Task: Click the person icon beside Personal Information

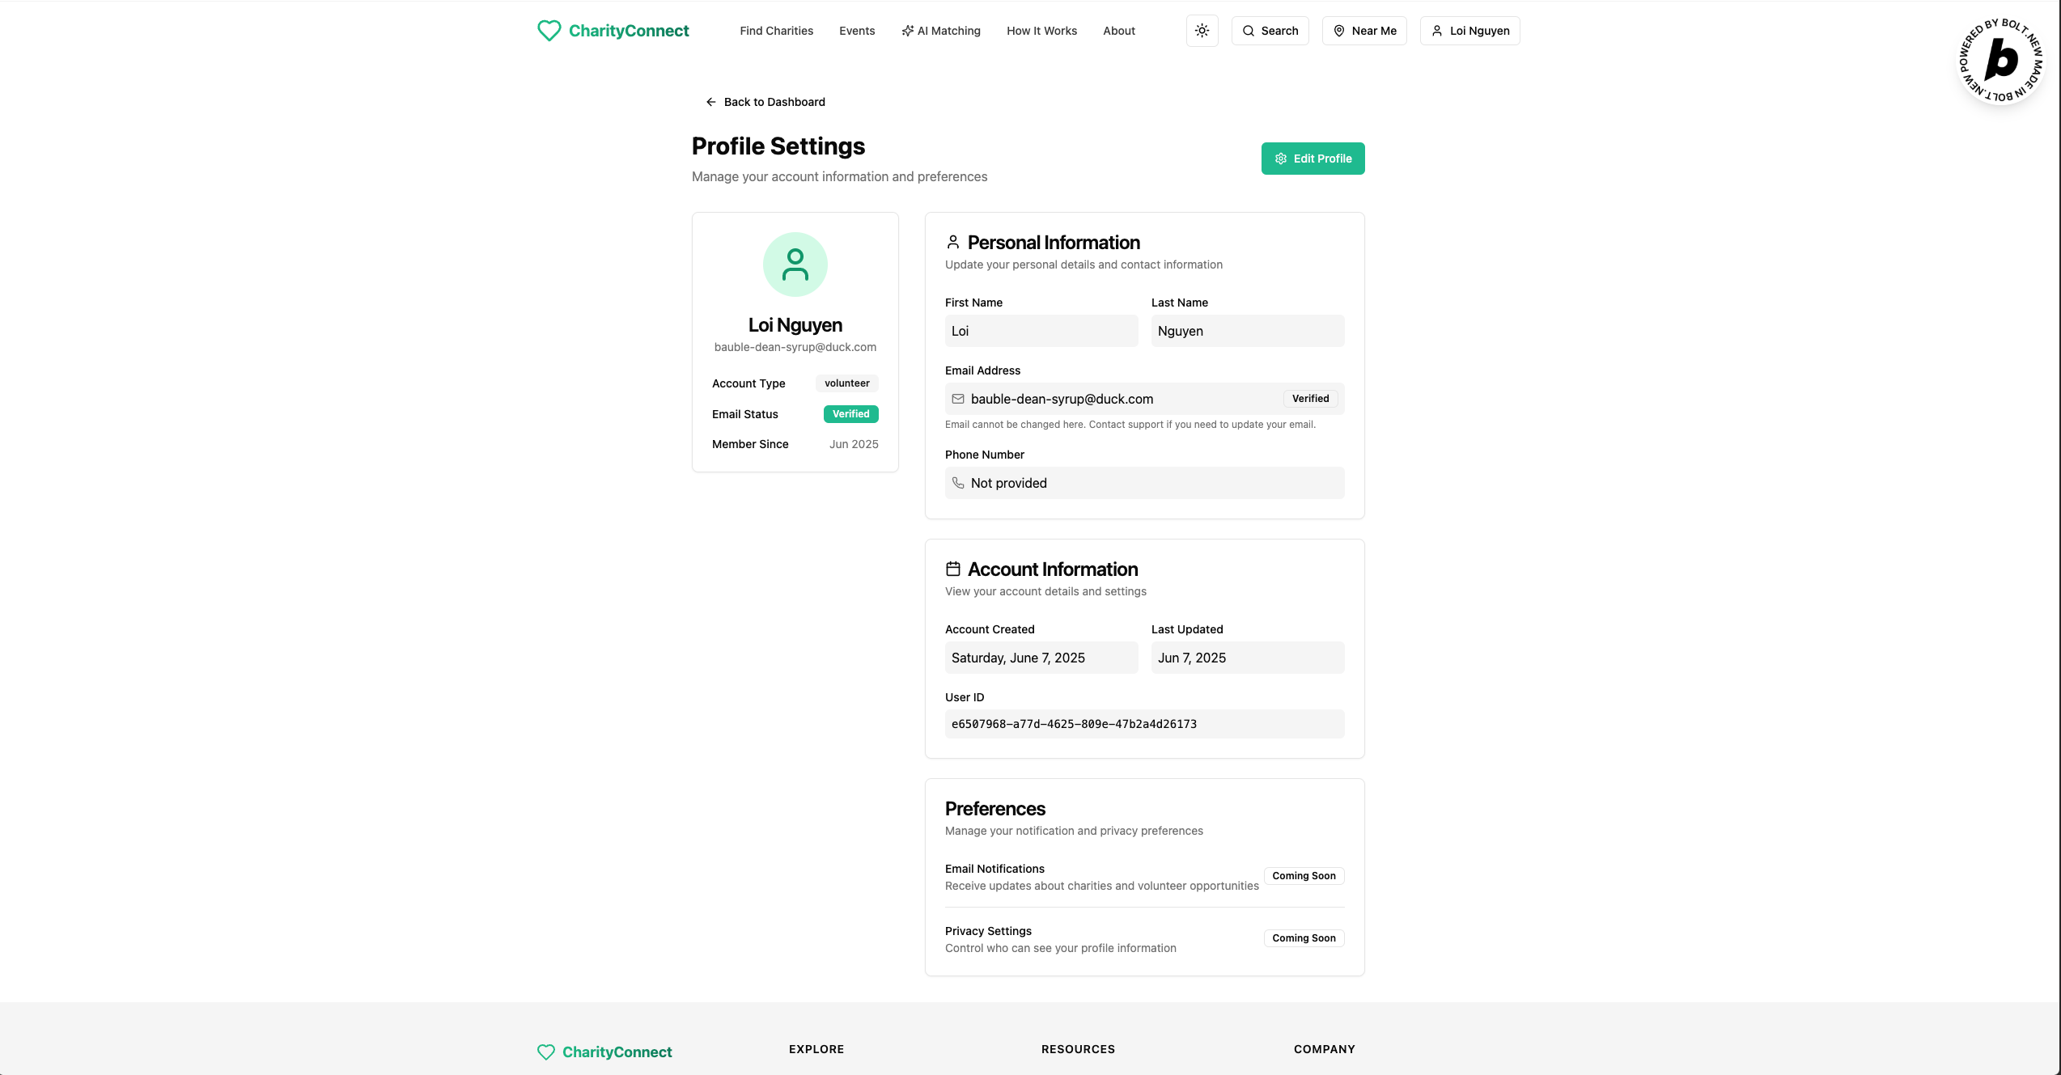Action: point(953,242)
